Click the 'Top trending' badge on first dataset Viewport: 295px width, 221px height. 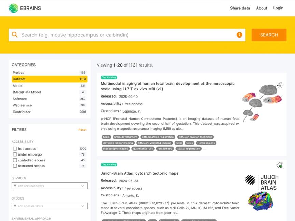click(109, 77)
